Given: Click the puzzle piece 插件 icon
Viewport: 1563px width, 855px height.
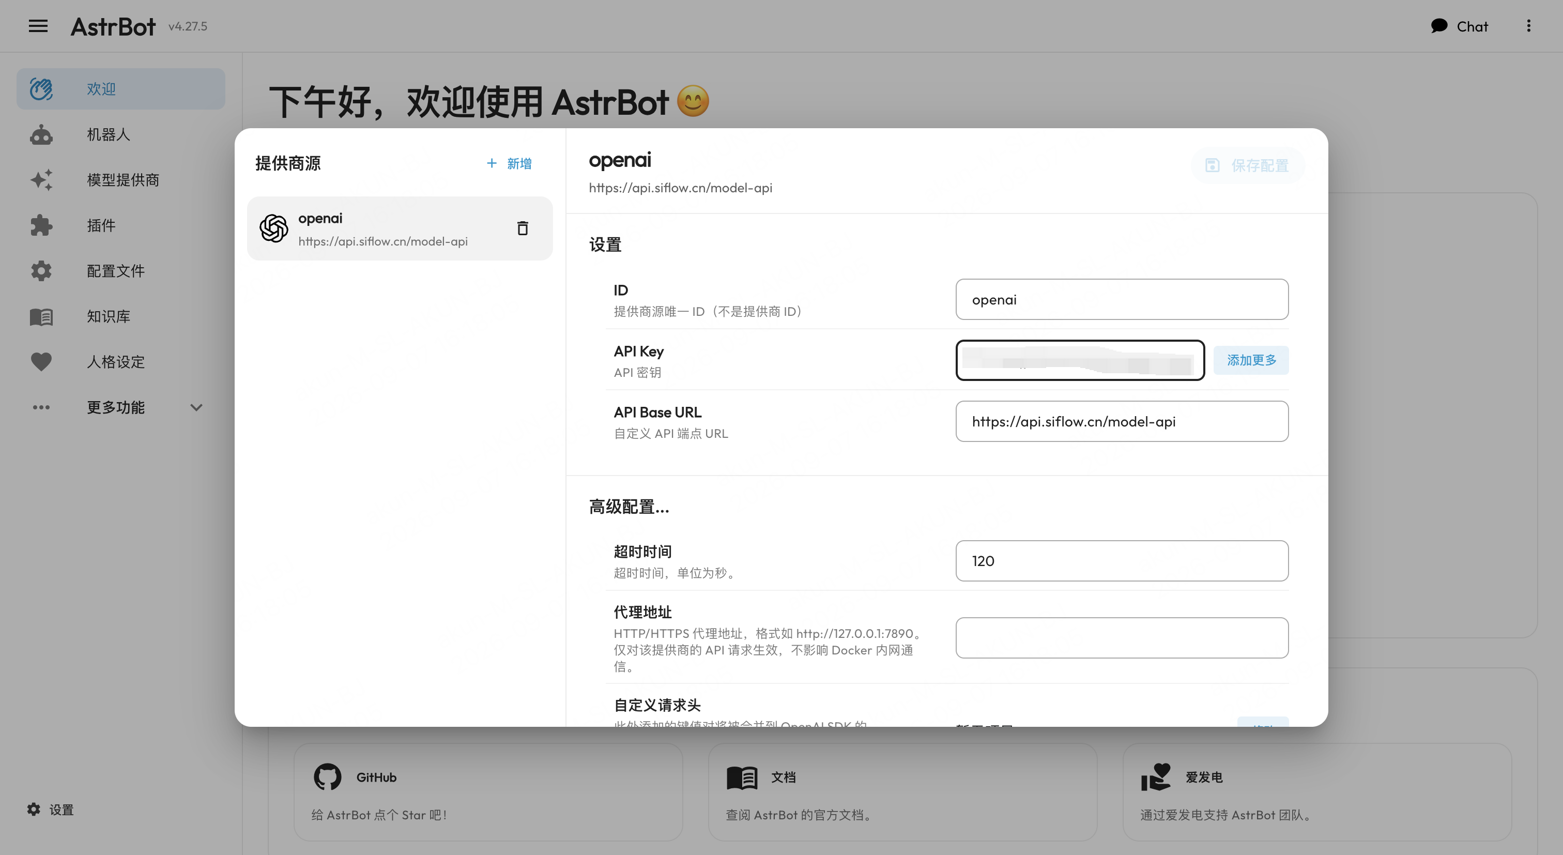Looking at the screenshot, I should (x=41, y=226).
